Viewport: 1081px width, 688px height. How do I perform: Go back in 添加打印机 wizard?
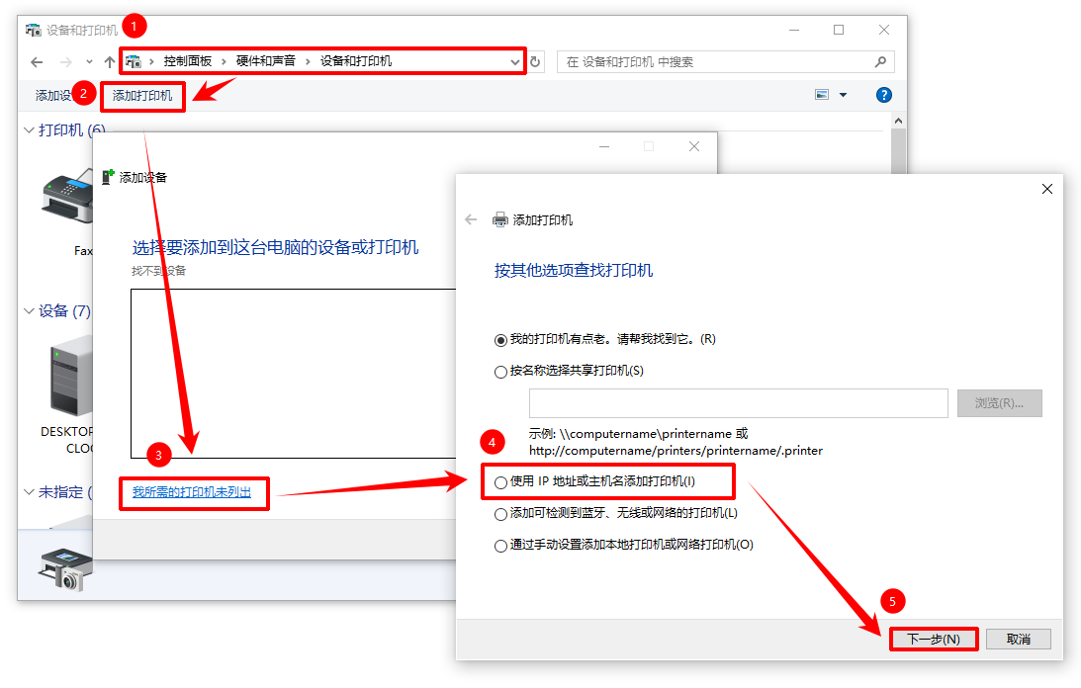tap(471, 219)
